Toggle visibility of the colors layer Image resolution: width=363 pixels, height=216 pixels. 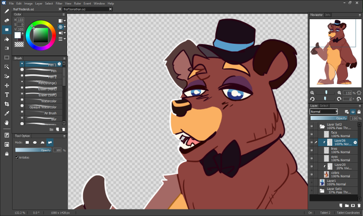coord(312,175)
